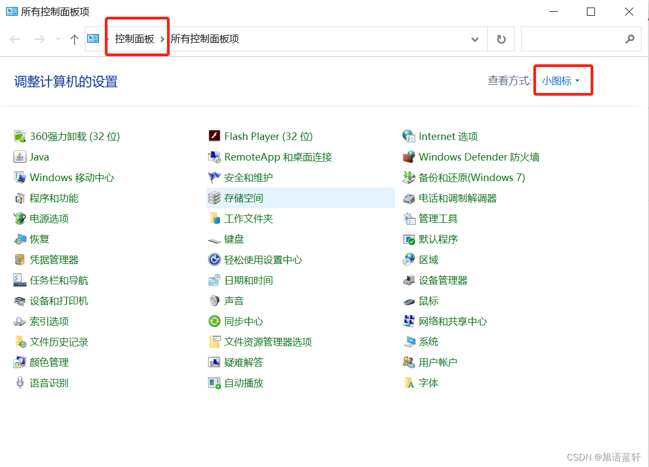Image resolution: width=649 pixels, height=467 pixels.
Task: Expand chevron after 控制面板 breadcrumb
Action: pyautogui.click(x=162, y=39)
